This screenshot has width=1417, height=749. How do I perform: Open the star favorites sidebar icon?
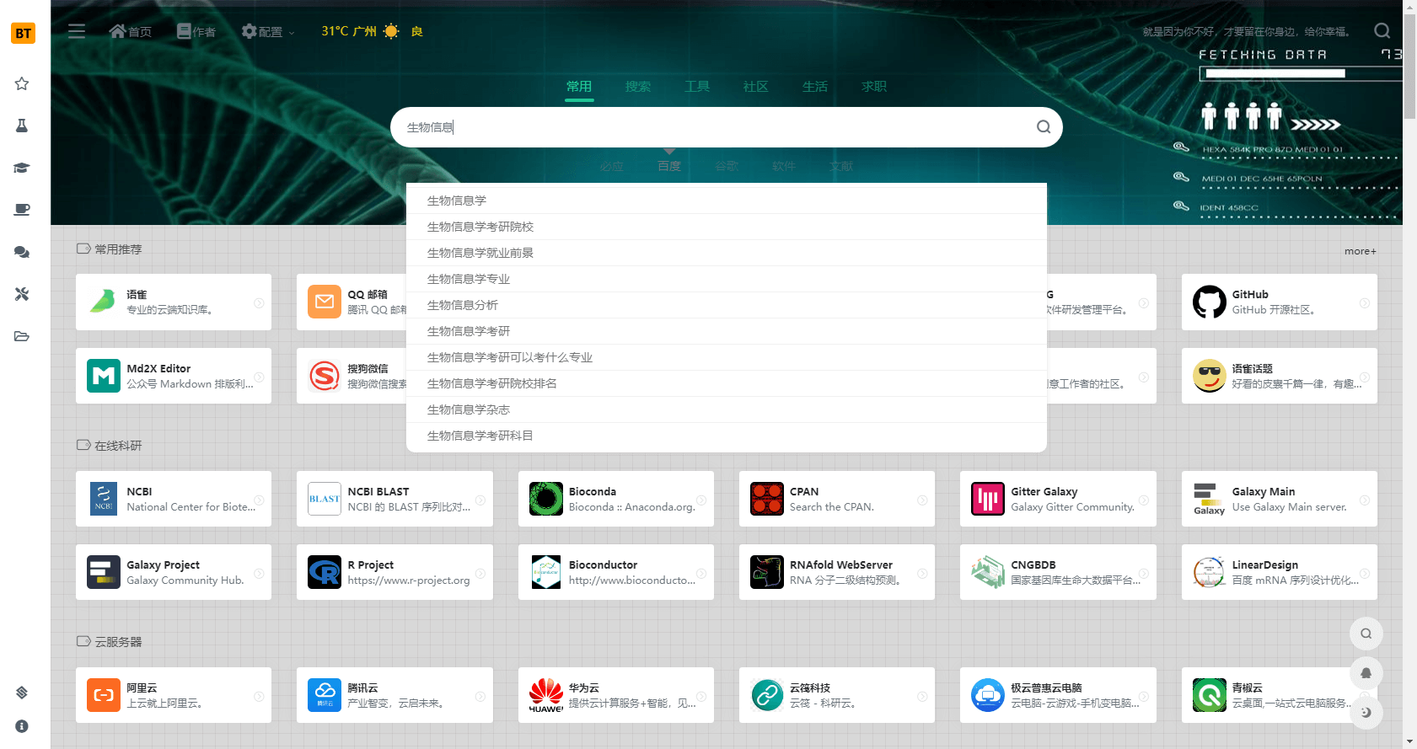click(22, 83)
